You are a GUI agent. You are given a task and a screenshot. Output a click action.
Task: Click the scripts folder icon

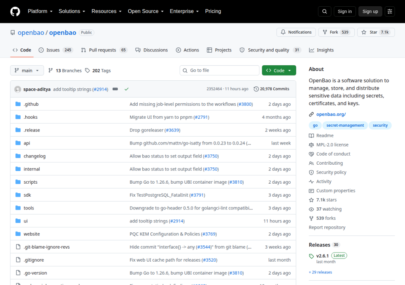pos(18,182)
